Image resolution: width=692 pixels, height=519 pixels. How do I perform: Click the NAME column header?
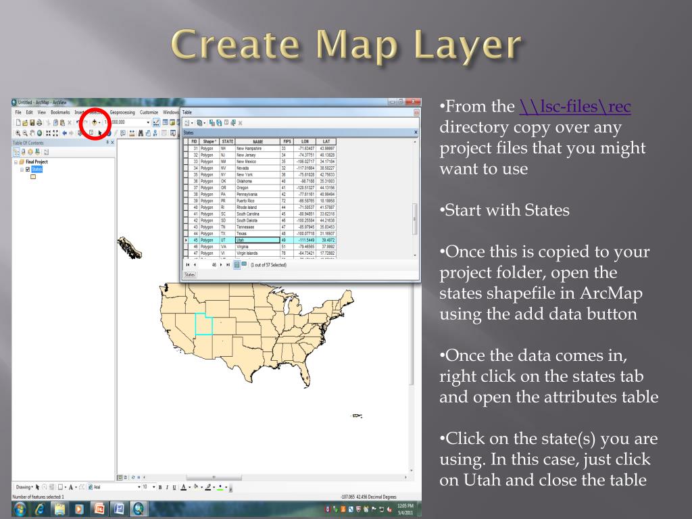(257, 141)
